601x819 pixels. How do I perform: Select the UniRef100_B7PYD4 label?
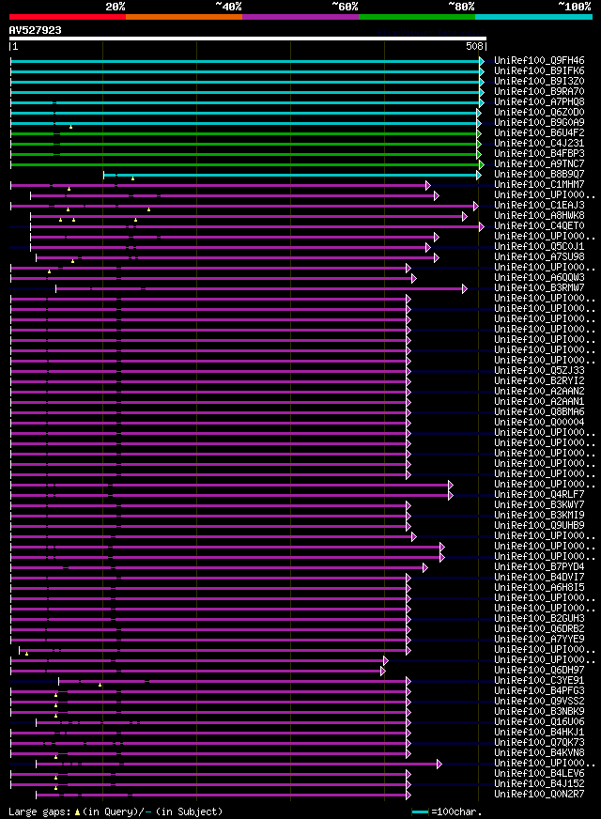pos(539,567)
